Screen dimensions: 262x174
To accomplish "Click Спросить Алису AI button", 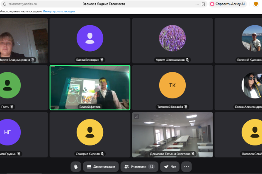I will 228,4.
